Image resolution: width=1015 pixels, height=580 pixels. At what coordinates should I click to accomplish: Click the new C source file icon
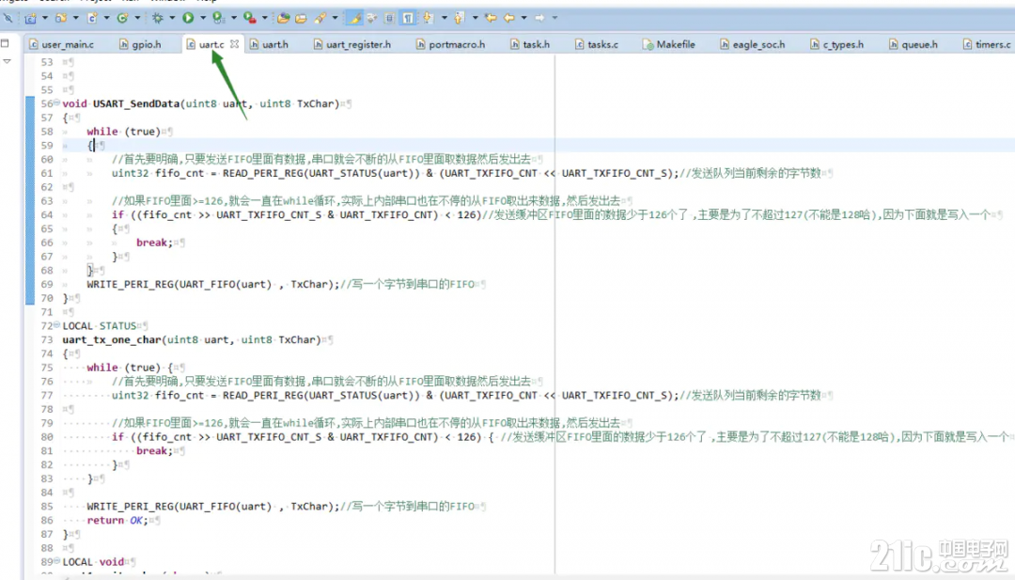click(x=92, y=18)
